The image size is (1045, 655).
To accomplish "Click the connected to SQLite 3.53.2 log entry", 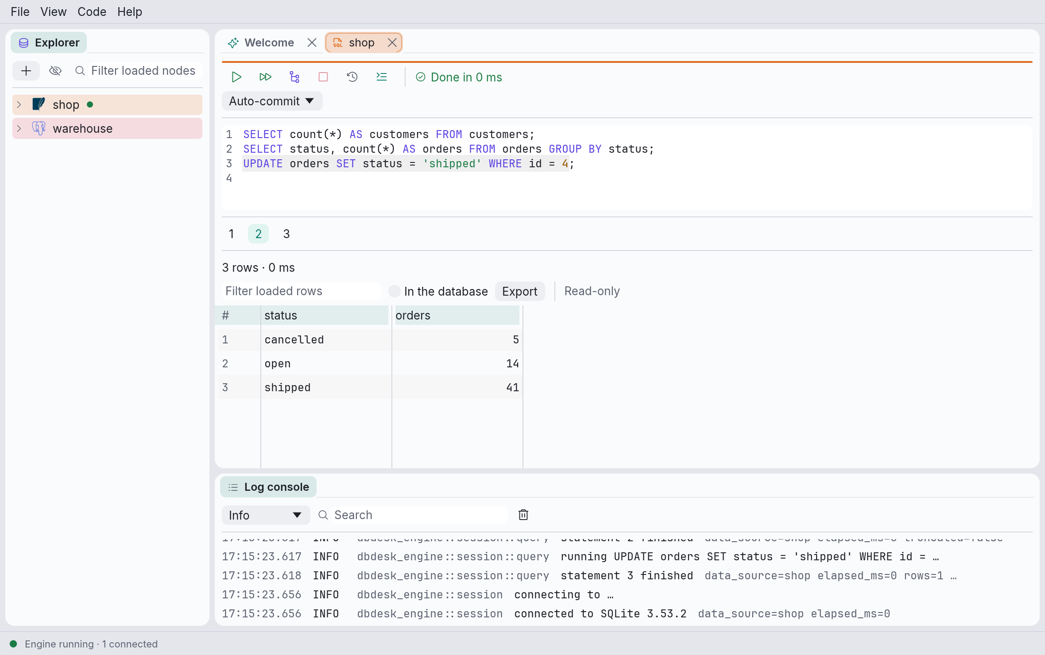I will [x=556, y=614].
